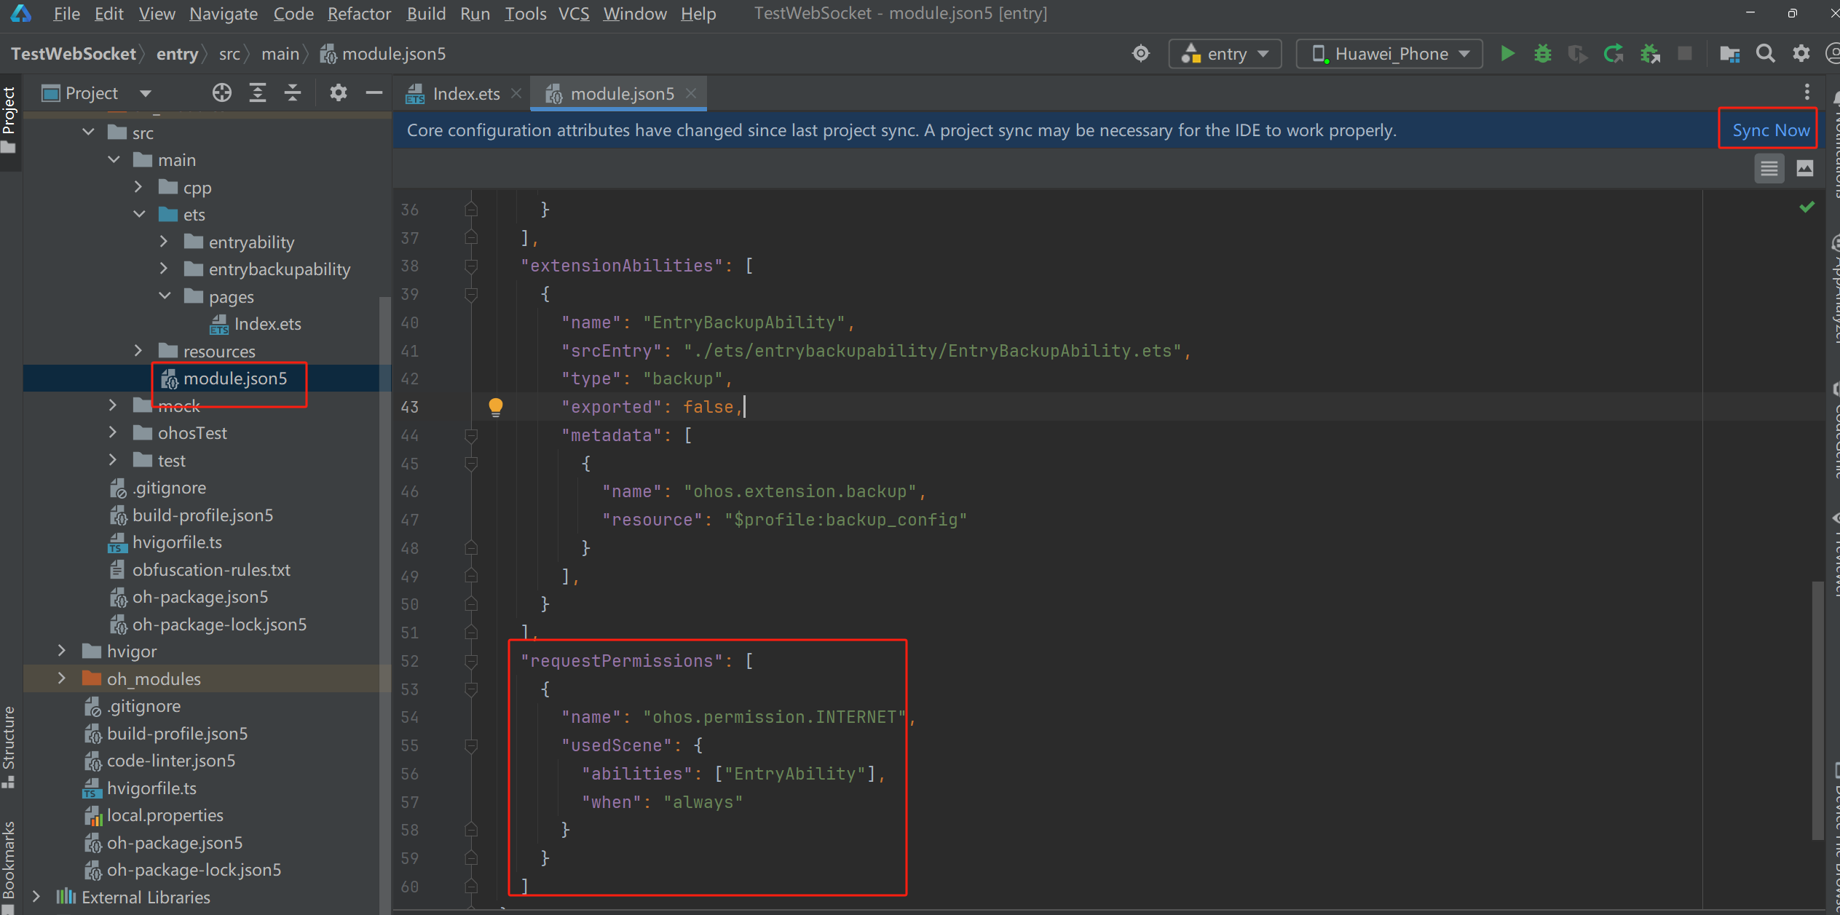Click the Debug bug icon
The image size is (1840, 915).
[1542, 54]
